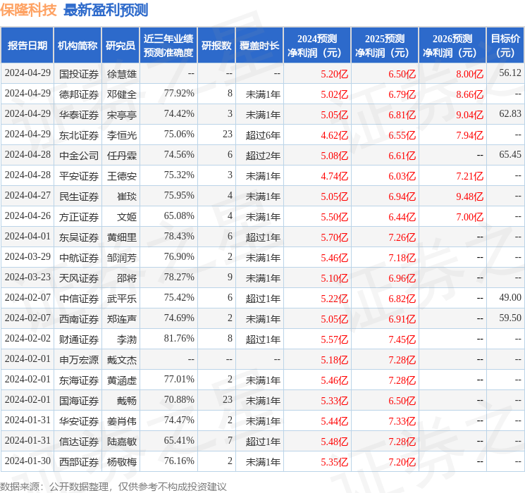525x493 pixels.
Task: Click the 最新盈利预测 heading
Action: (106, 10)
